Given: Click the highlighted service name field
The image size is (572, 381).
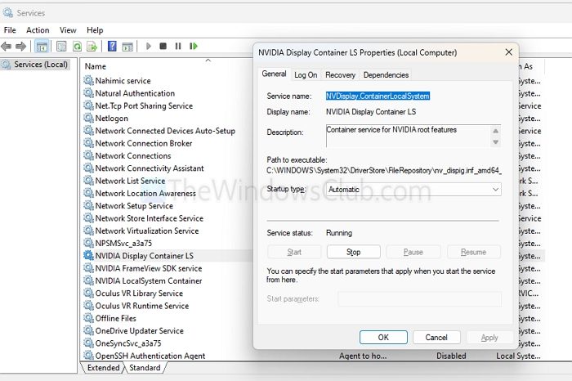Looking at the screenshot, I should (x=378, y=96).
